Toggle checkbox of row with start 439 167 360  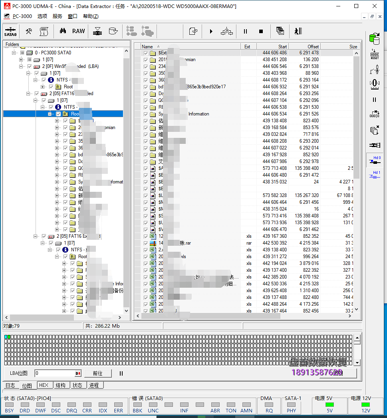tap(146, 236)
